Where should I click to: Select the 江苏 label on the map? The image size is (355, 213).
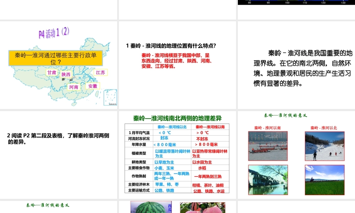click(100, 72)
